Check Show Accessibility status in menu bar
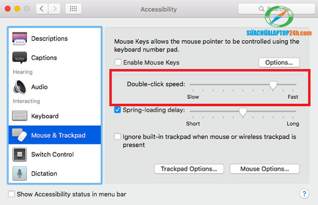This screenshot has width=318, height=205. click(11, 194)
